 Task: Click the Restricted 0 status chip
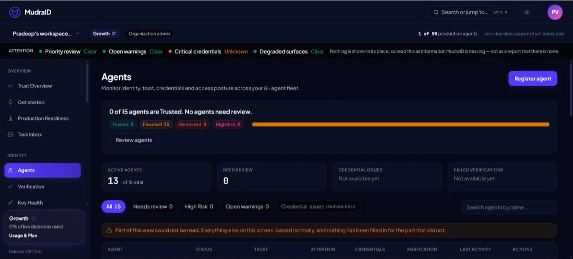click(192, 124)
